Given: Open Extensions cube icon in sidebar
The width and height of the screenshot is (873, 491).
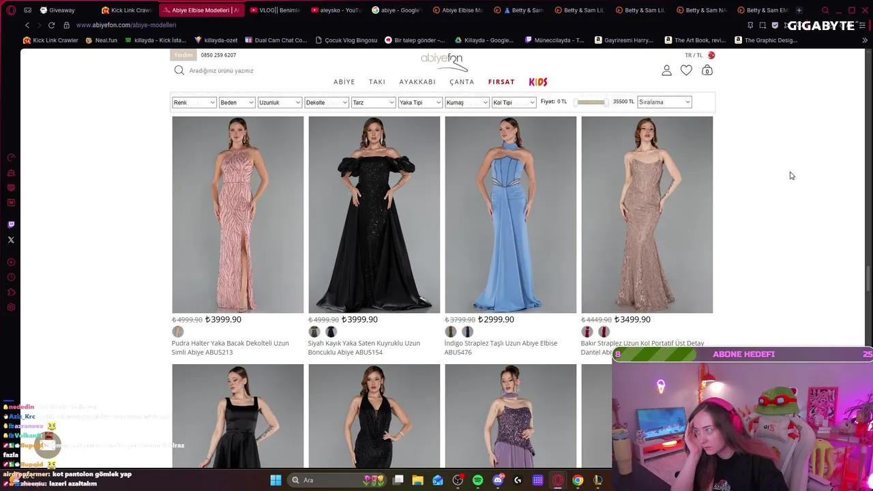Looking at the screenshot, I should click(11, 293).
